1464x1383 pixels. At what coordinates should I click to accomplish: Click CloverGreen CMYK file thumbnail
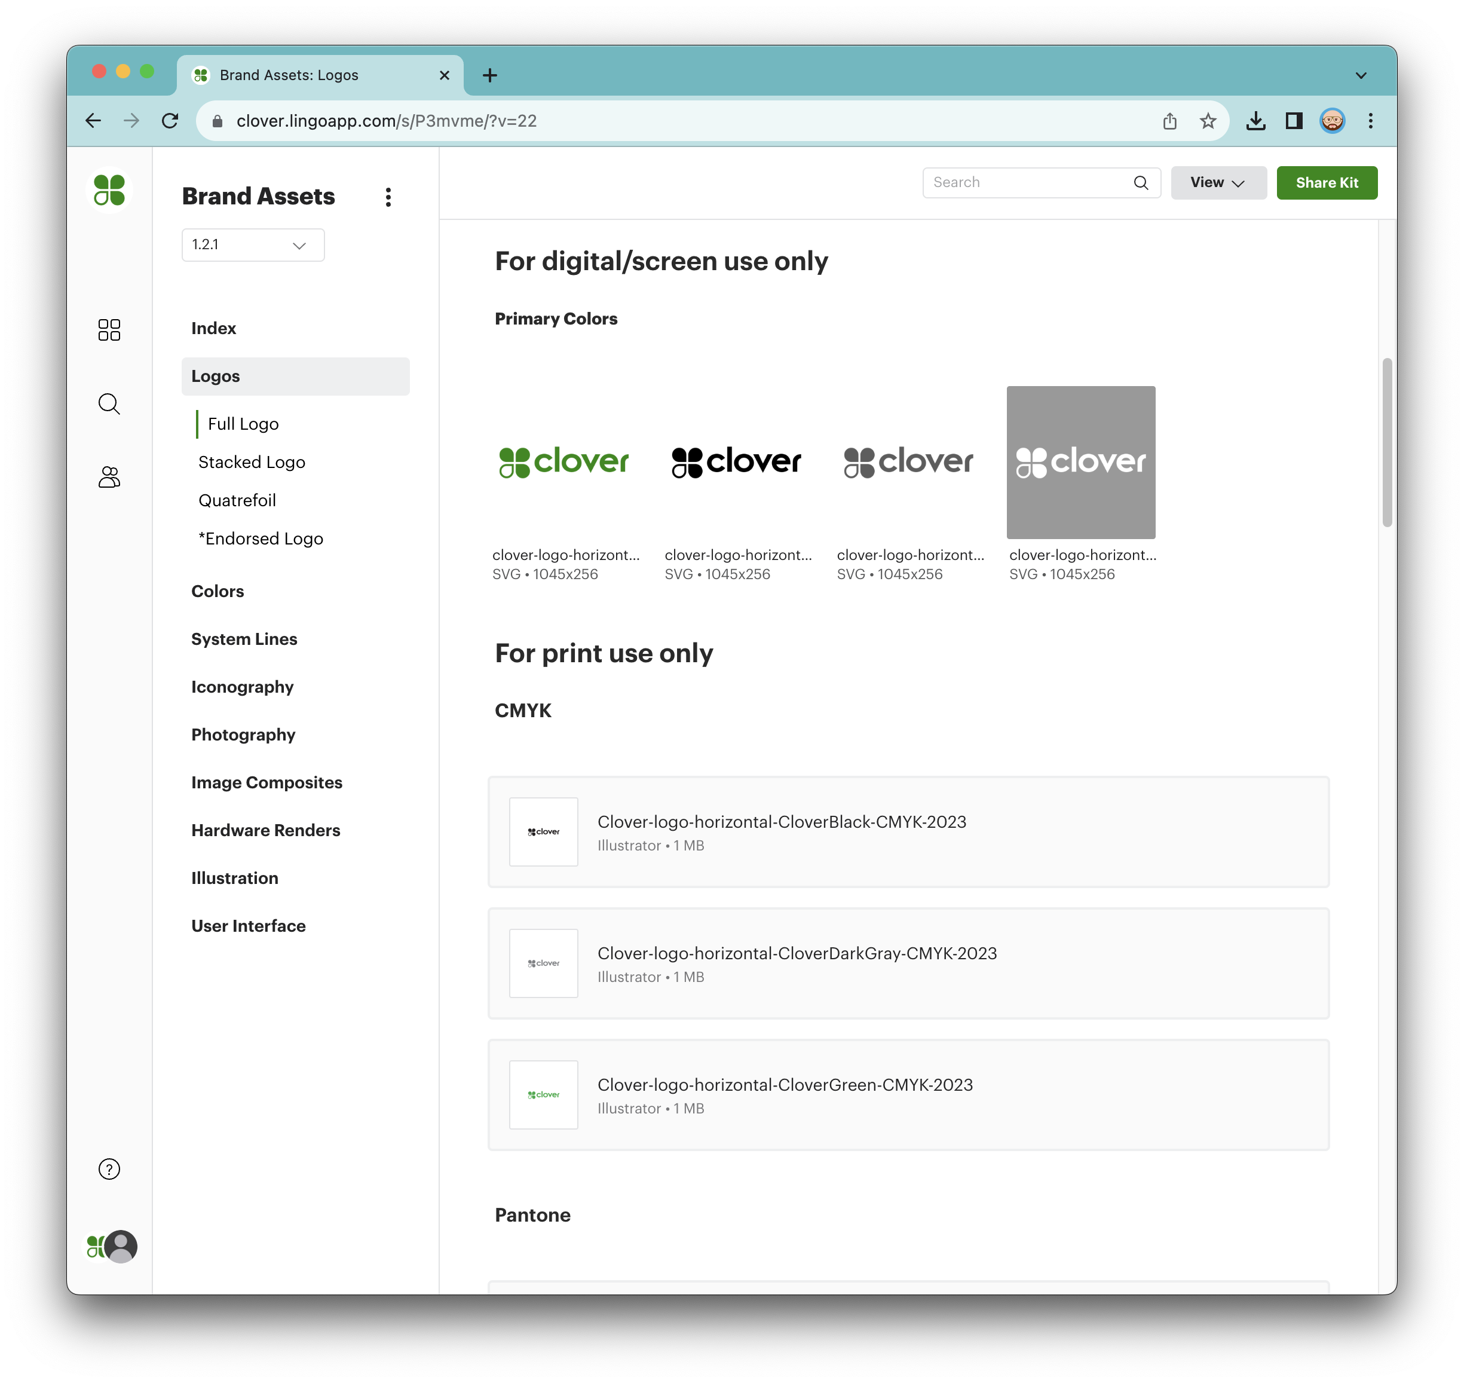tap(543, 1095)
